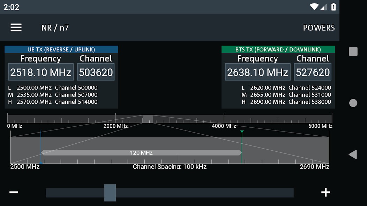Open the POWERS screen
The width and height of the screenshot is (367, 206).
point(319,27)
